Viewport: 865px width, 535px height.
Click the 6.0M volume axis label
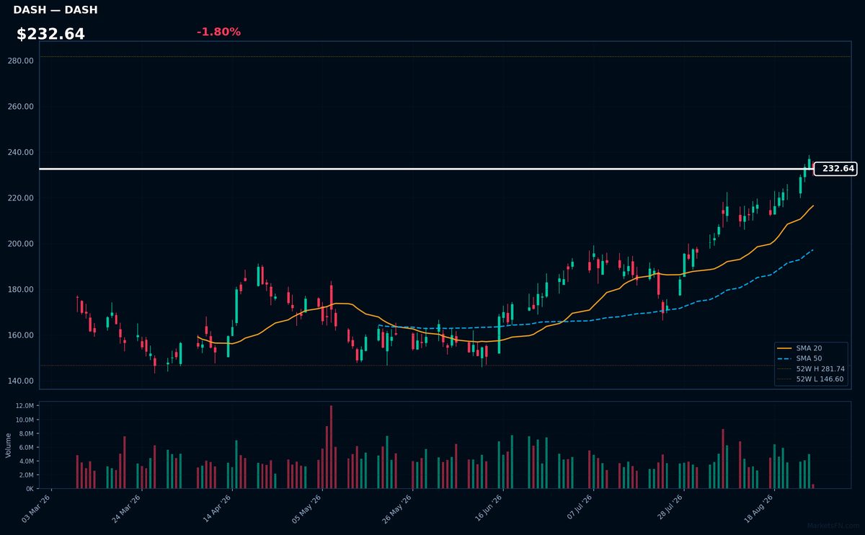point(26,447)
